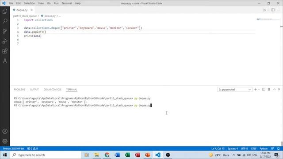The image size is (283, 159).
Task: Open the editor More Actions ellipsis
Action: point(278,10)
